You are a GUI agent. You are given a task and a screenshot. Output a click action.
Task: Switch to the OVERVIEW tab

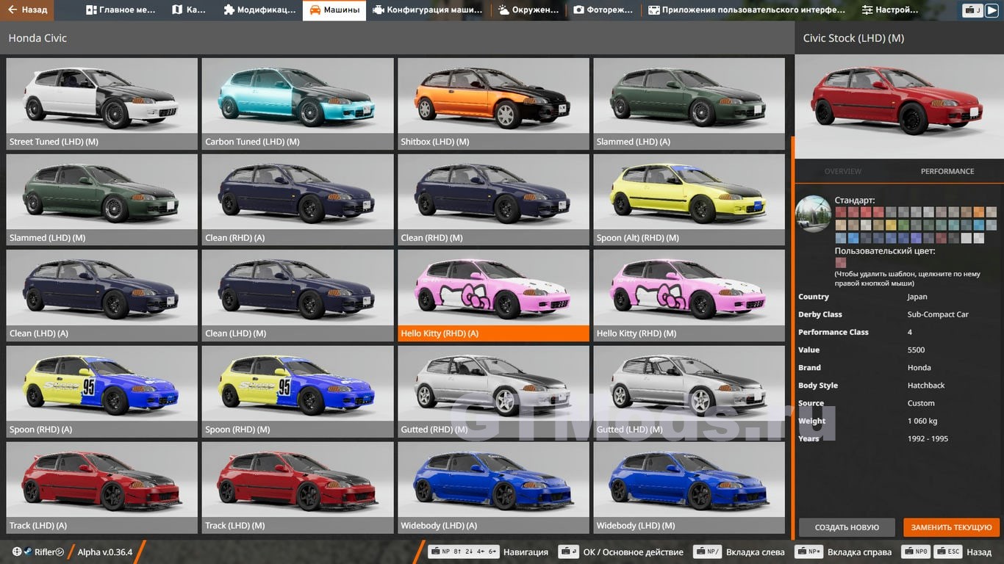(842, 171)
